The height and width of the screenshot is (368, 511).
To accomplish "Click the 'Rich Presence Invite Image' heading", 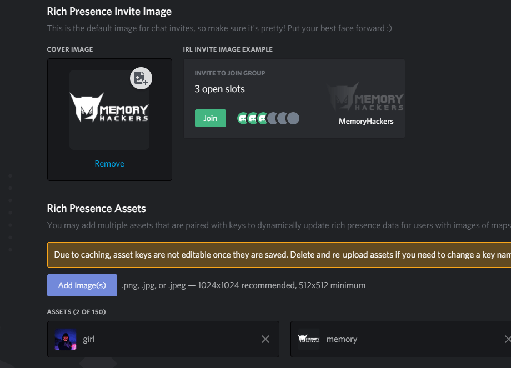I will tap(109, 12).
